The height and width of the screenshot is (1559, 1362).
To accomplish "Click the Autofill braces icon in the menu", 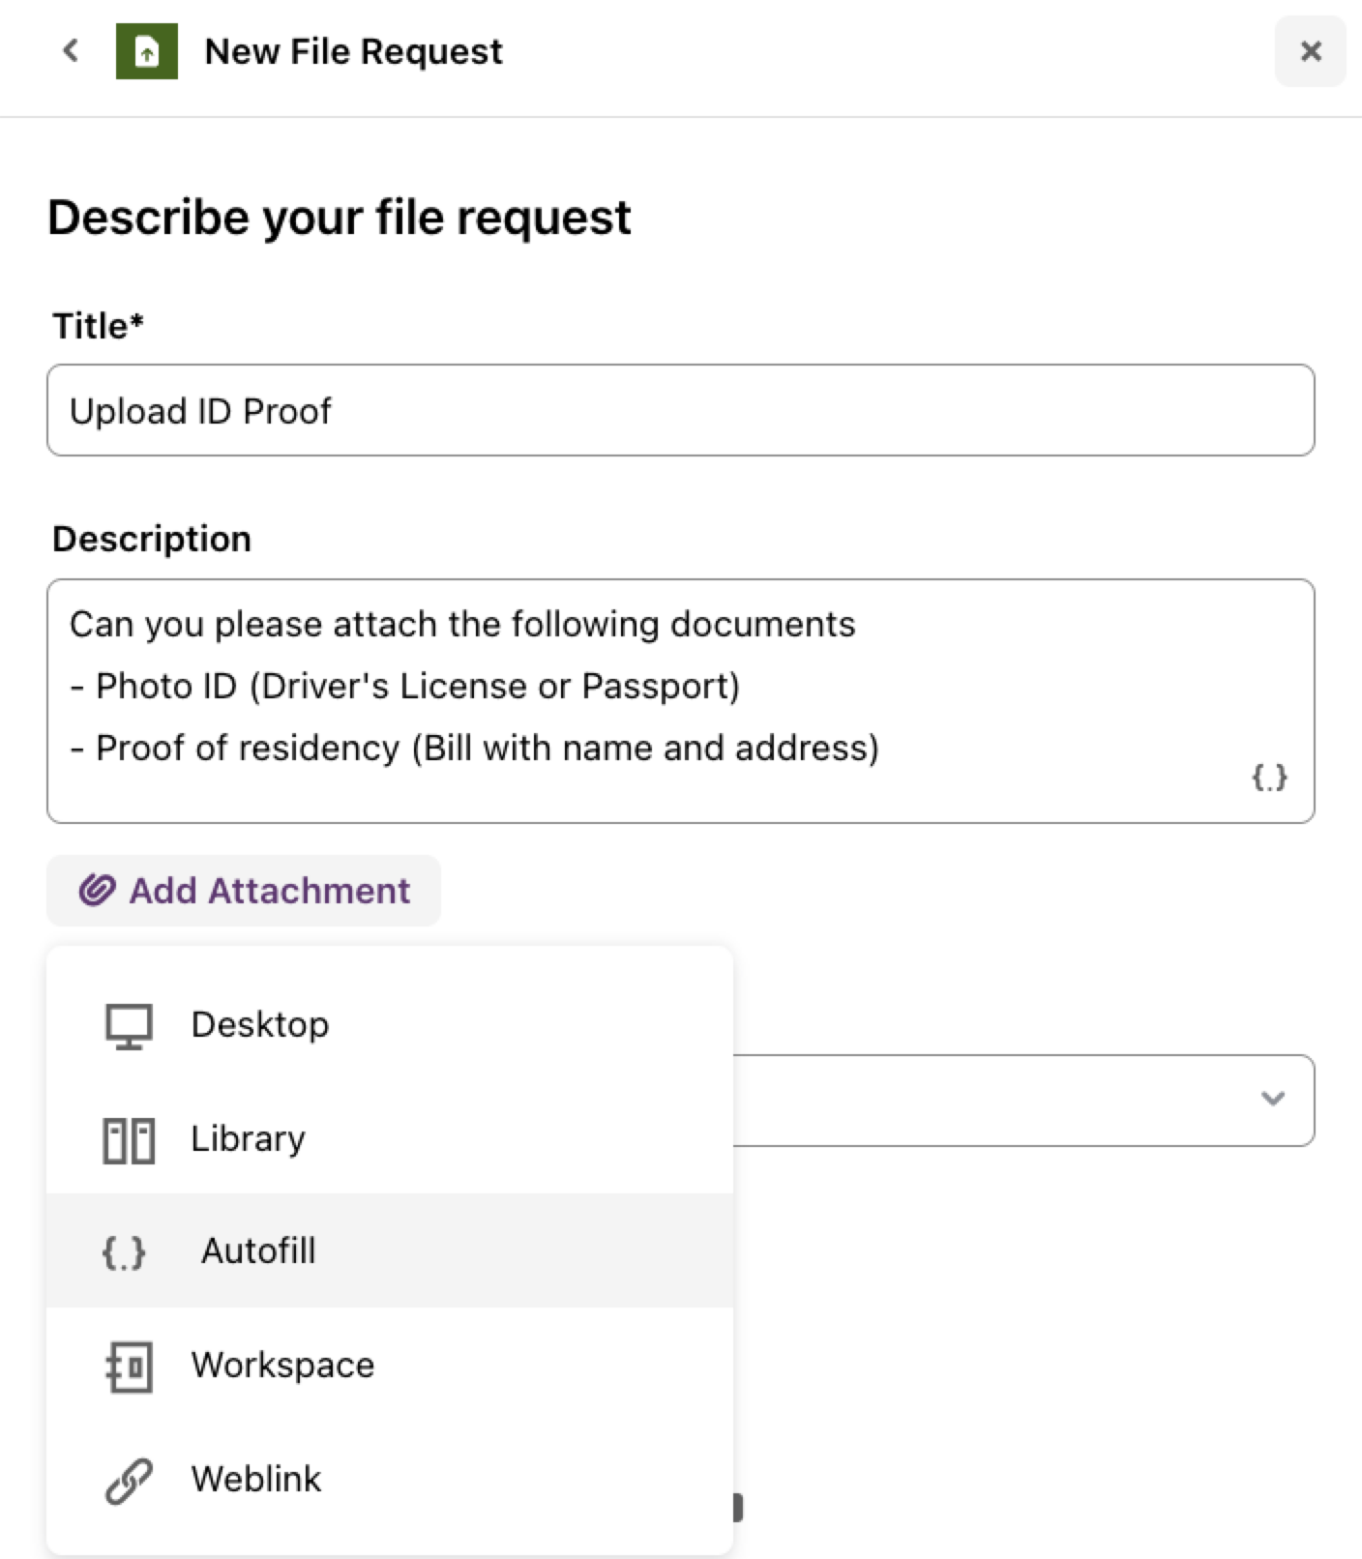I will tap(124, 1252).
